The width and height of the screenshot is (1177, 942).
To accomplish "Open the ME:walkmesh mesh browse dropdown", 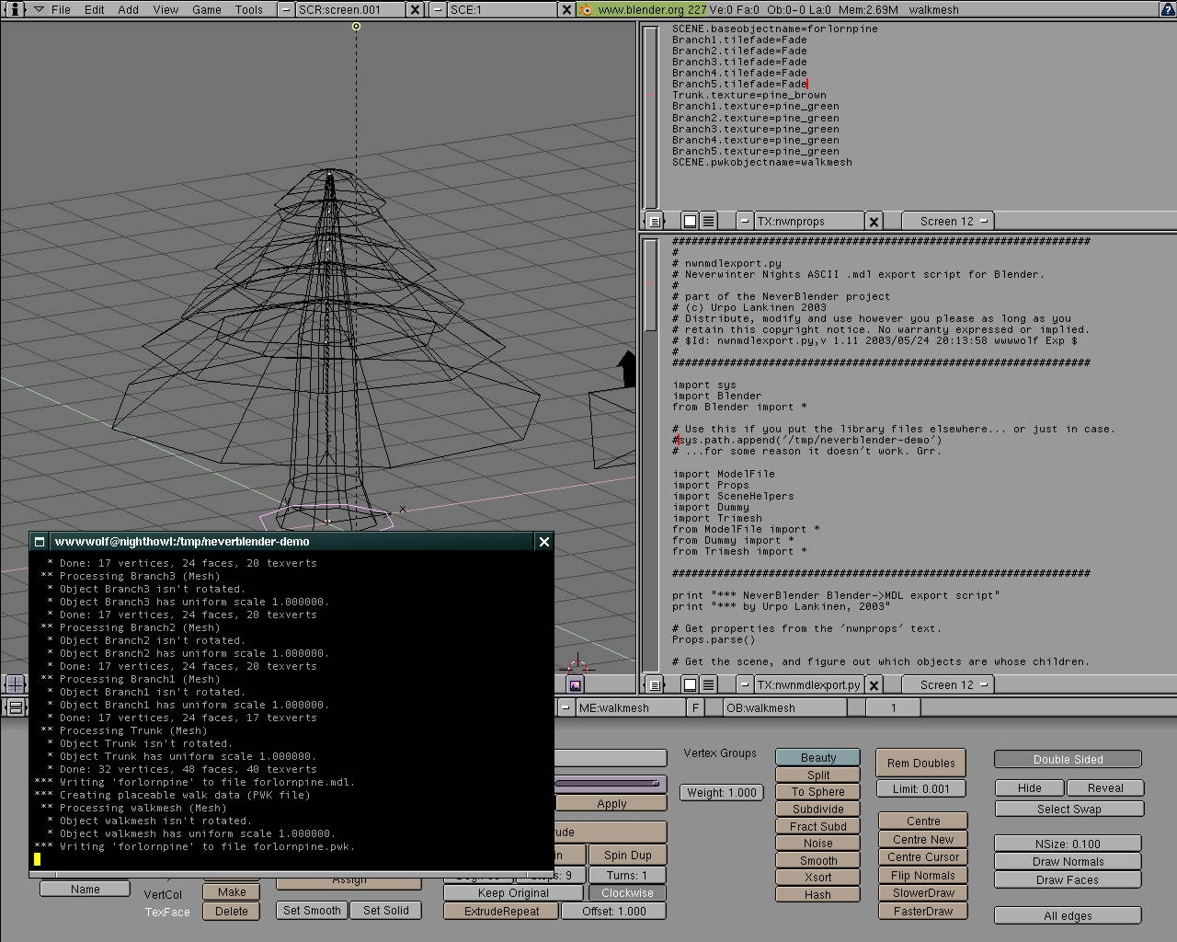I will tap(565, 707).
